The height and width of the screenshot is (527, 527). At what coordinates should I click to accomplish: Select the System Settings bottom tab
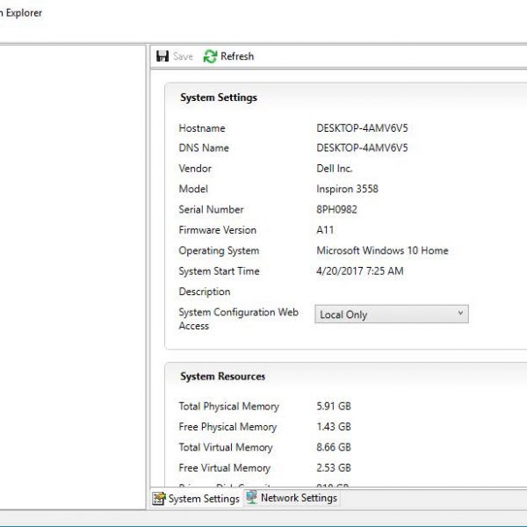[203, 499]
